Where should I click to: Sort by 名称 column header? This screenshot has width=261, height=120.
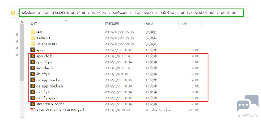coord(34,24)
